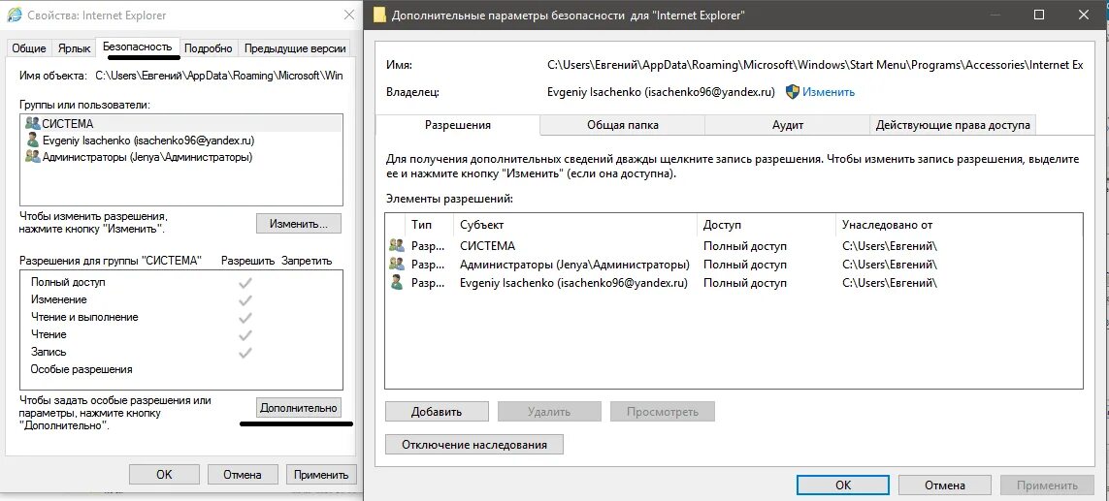Image resolution: width=1109 pixels, height=501 pixels.
Task: Click OK in the Properties window
Action: pos(164,475)
